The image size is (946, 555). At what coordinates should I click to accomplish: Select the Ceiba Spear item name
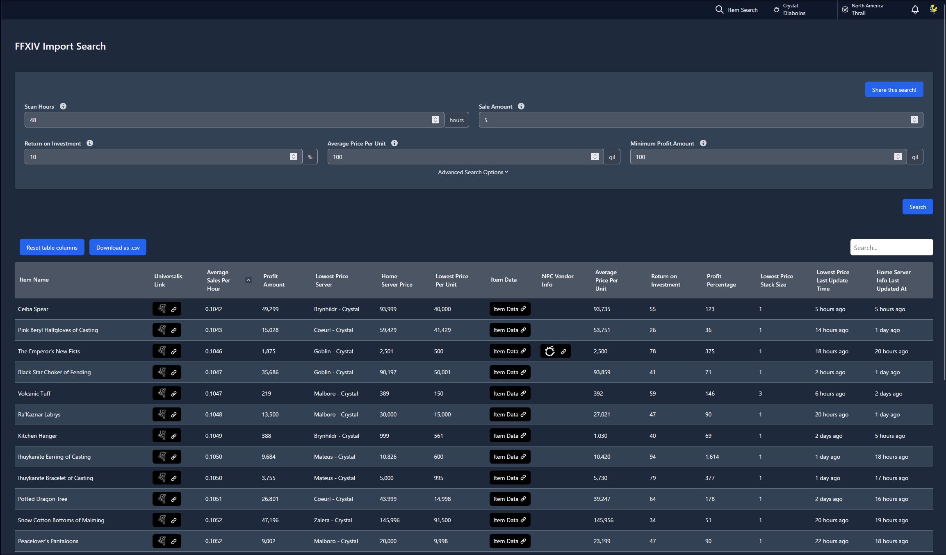33,309
